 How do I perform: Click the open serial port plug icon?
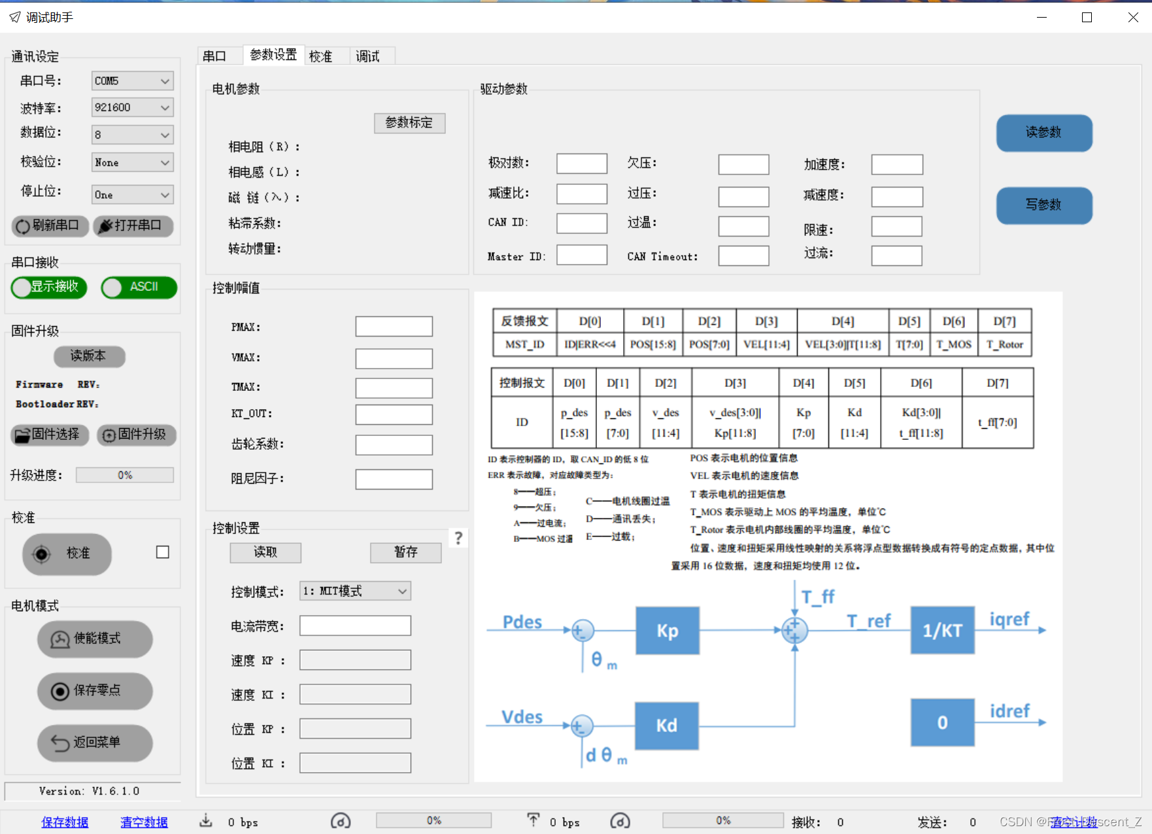coord(105,226)
